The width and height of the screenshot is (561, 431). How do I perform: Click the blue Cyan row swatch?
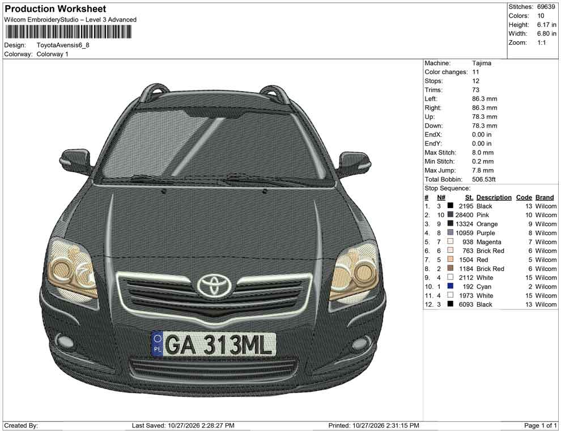coord(450,286)
